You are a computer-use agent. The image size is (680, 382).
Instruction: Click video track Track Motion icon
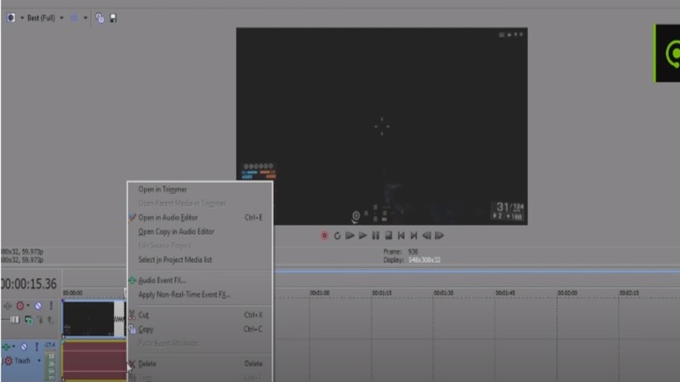tap(7, 306)
